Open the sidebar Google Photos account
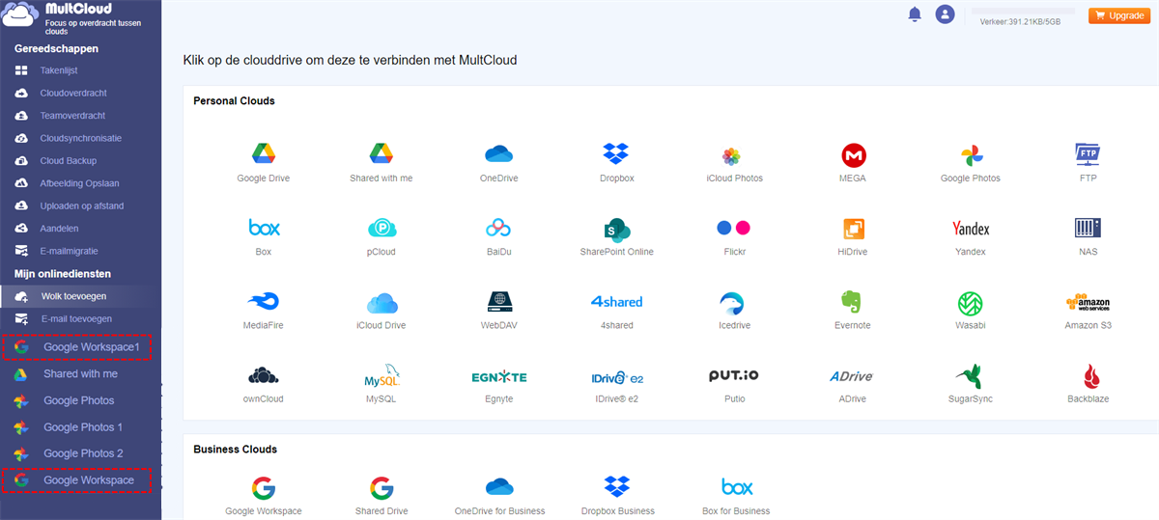Viewport: 1159px width, 520px height. [x=81, y=400]
